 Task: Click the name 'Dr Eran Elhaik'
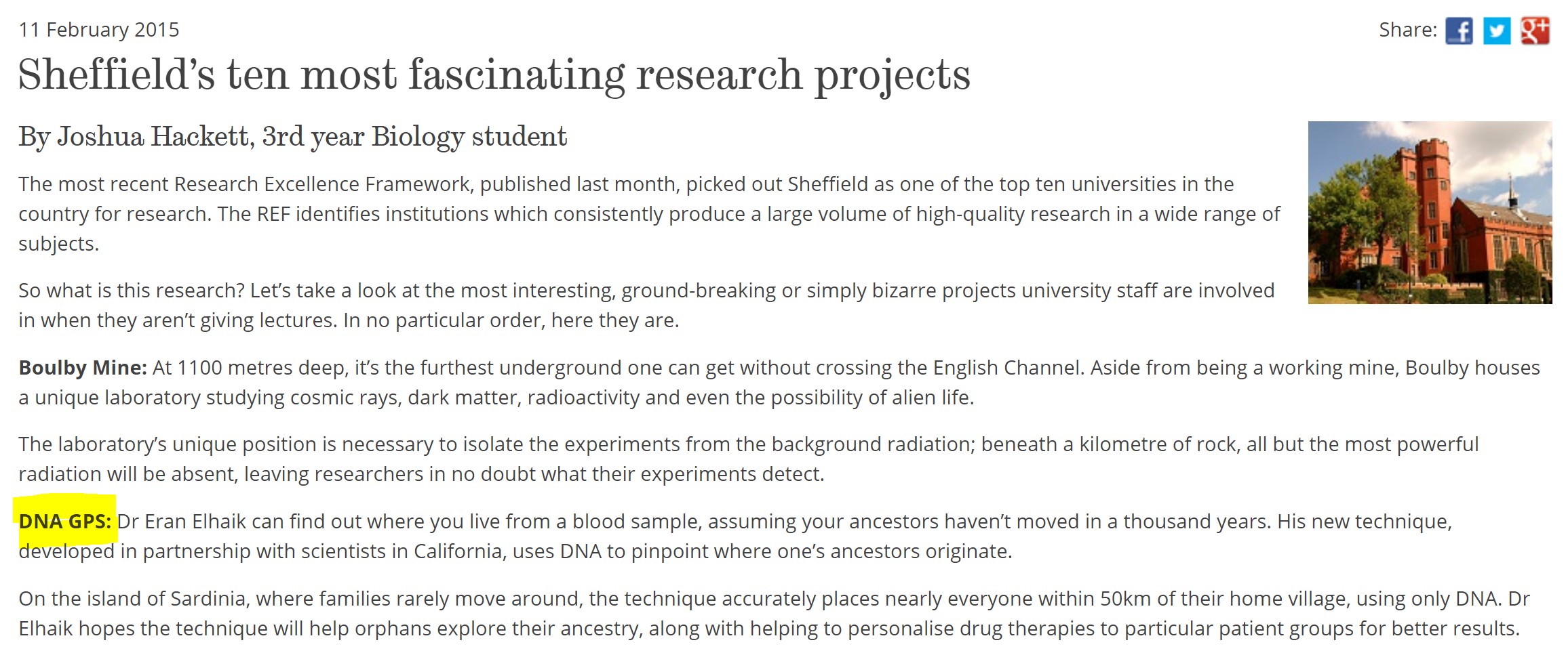[x=182, y=522]
